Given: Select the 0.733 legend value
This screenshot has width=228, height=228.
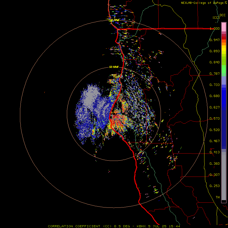Looking at the screenshot, I should [x=215, y=85].
